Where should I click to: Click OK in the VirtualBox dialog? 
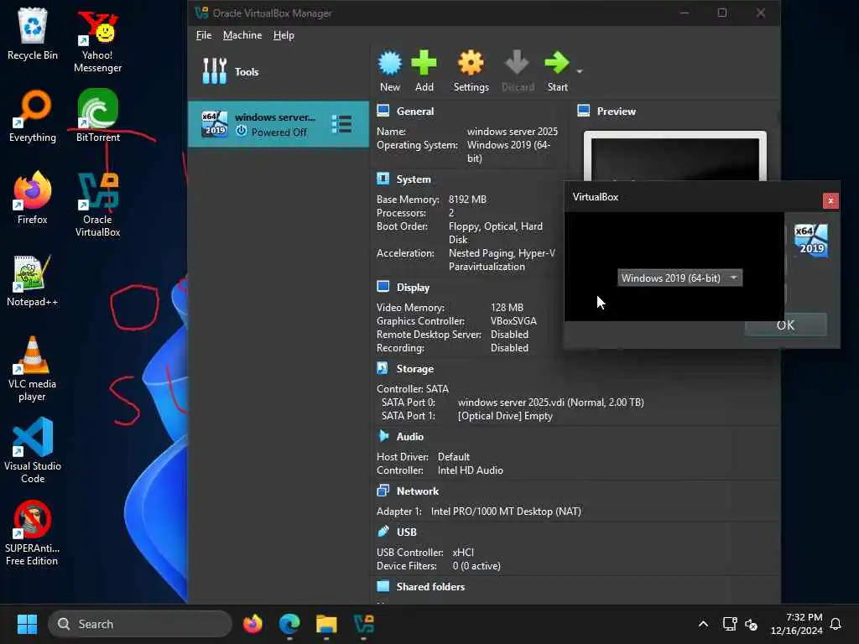click(x=785, y=325)
